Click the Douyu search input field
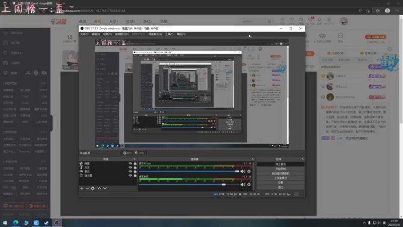This screenshot has height=227, width=403. [x=253, y=21]
